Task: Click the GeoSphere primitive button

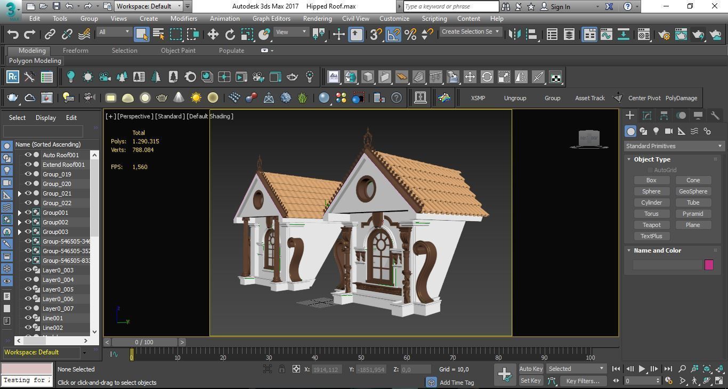Action: tap(693, 191)
